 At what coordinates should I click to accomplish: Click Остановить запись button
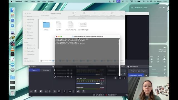136,75
